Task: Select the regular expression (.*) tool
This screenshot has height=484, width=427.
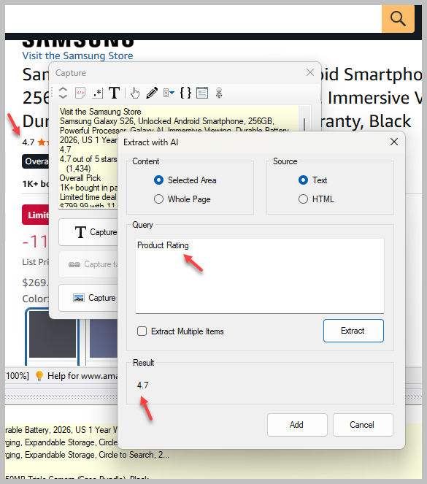Action: 98,93
